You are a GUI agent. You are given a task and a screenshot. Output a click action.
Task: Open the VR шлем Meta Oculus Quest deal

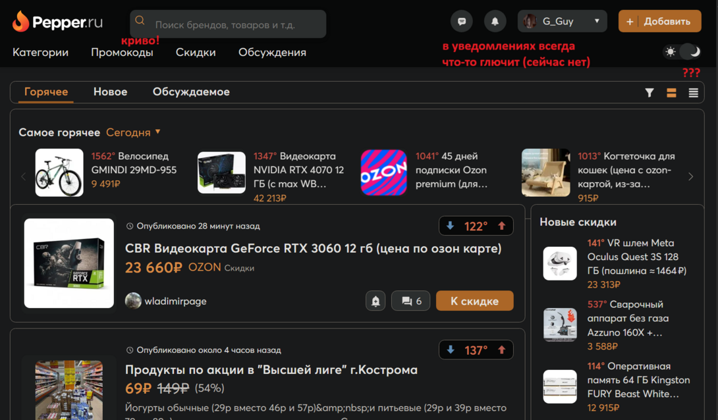click(x=637, y=257)
